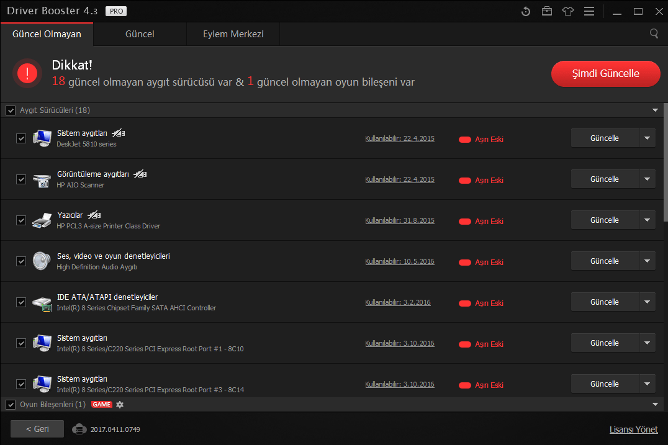Click red status pill of DeskJet 5810 row
The height and width of the screenshot is (445, 668).
click(x=465, y=140)
